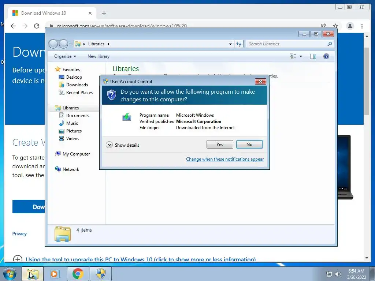Click the taskbar clock 6:54 AM
375x281 pixels.
pyautogui.click(x=356, y=271)
